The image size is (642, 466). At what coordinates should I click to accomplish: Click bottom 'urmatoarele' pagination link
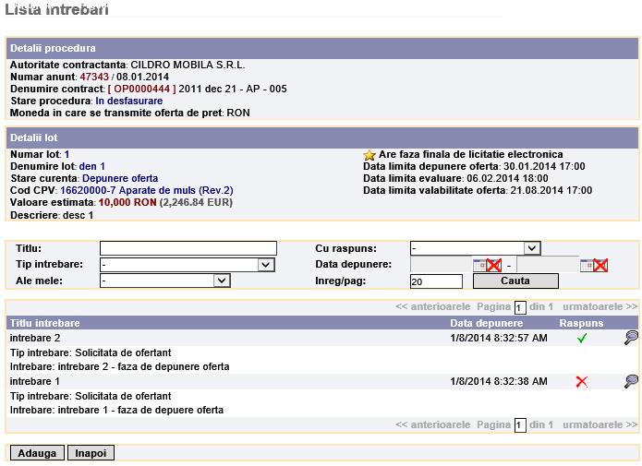(600, 424)
